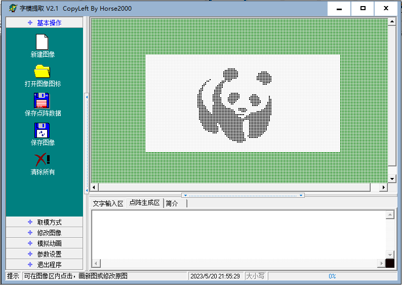Open 打开图像图标 yellow folder icon
Viewport: 402px width, 285px height.
point(42,71)
